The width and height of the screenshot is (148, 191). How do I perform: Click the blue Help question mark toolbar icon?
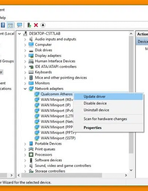pos(3,25)
